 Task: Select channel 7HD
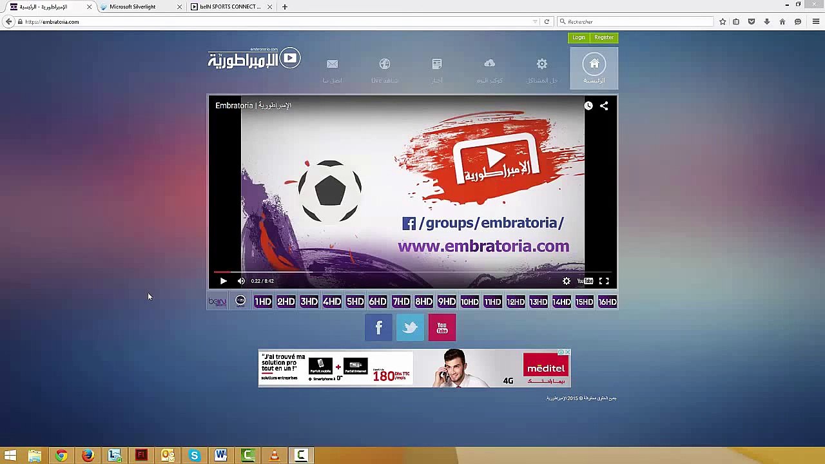(x=401, y=302)
